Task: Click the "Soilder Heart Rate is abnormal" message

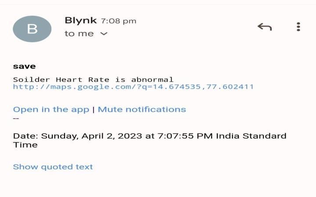Action: (x=93, y=79)
